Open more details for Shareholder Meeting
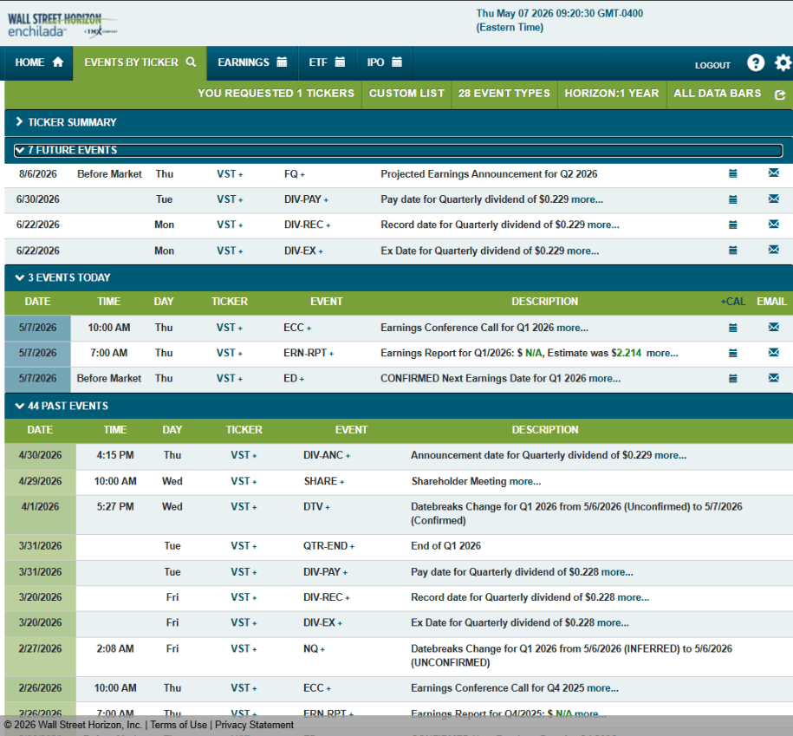 525,481
